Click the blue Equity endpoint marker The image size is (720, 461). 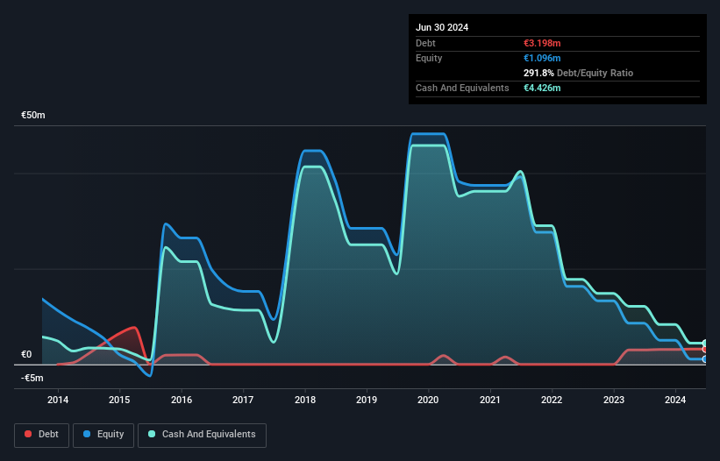(x=705, y=359)
